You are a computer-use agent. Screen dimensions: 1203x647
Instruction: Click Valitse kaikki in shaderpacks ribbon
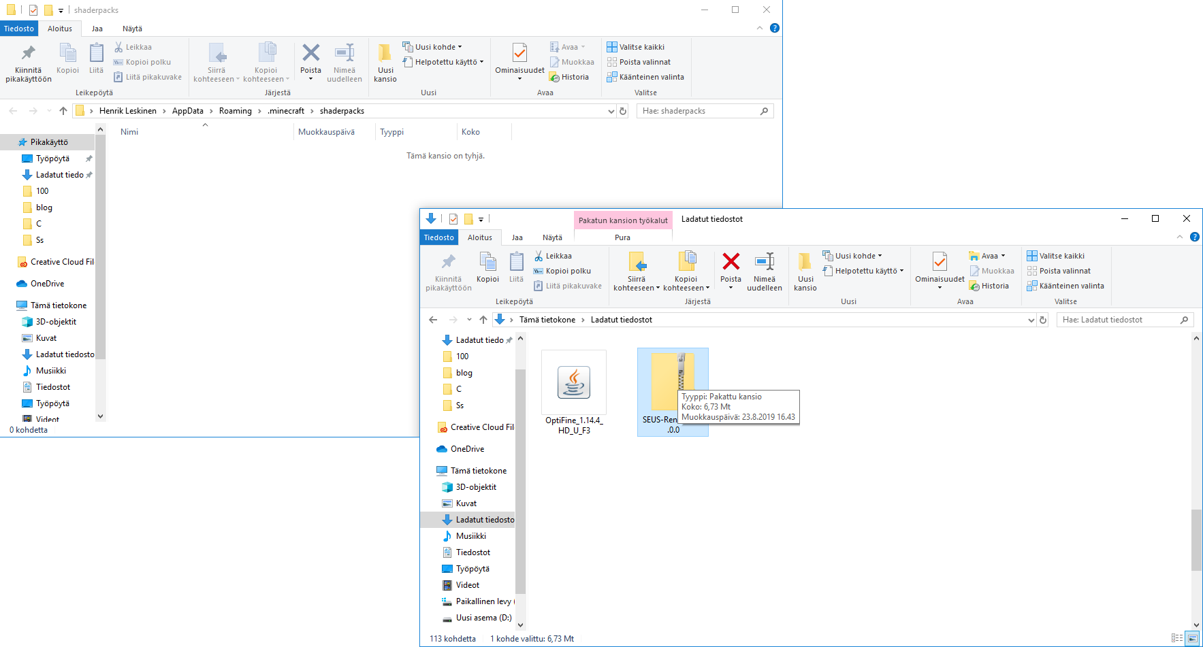[x=635, y=47]
